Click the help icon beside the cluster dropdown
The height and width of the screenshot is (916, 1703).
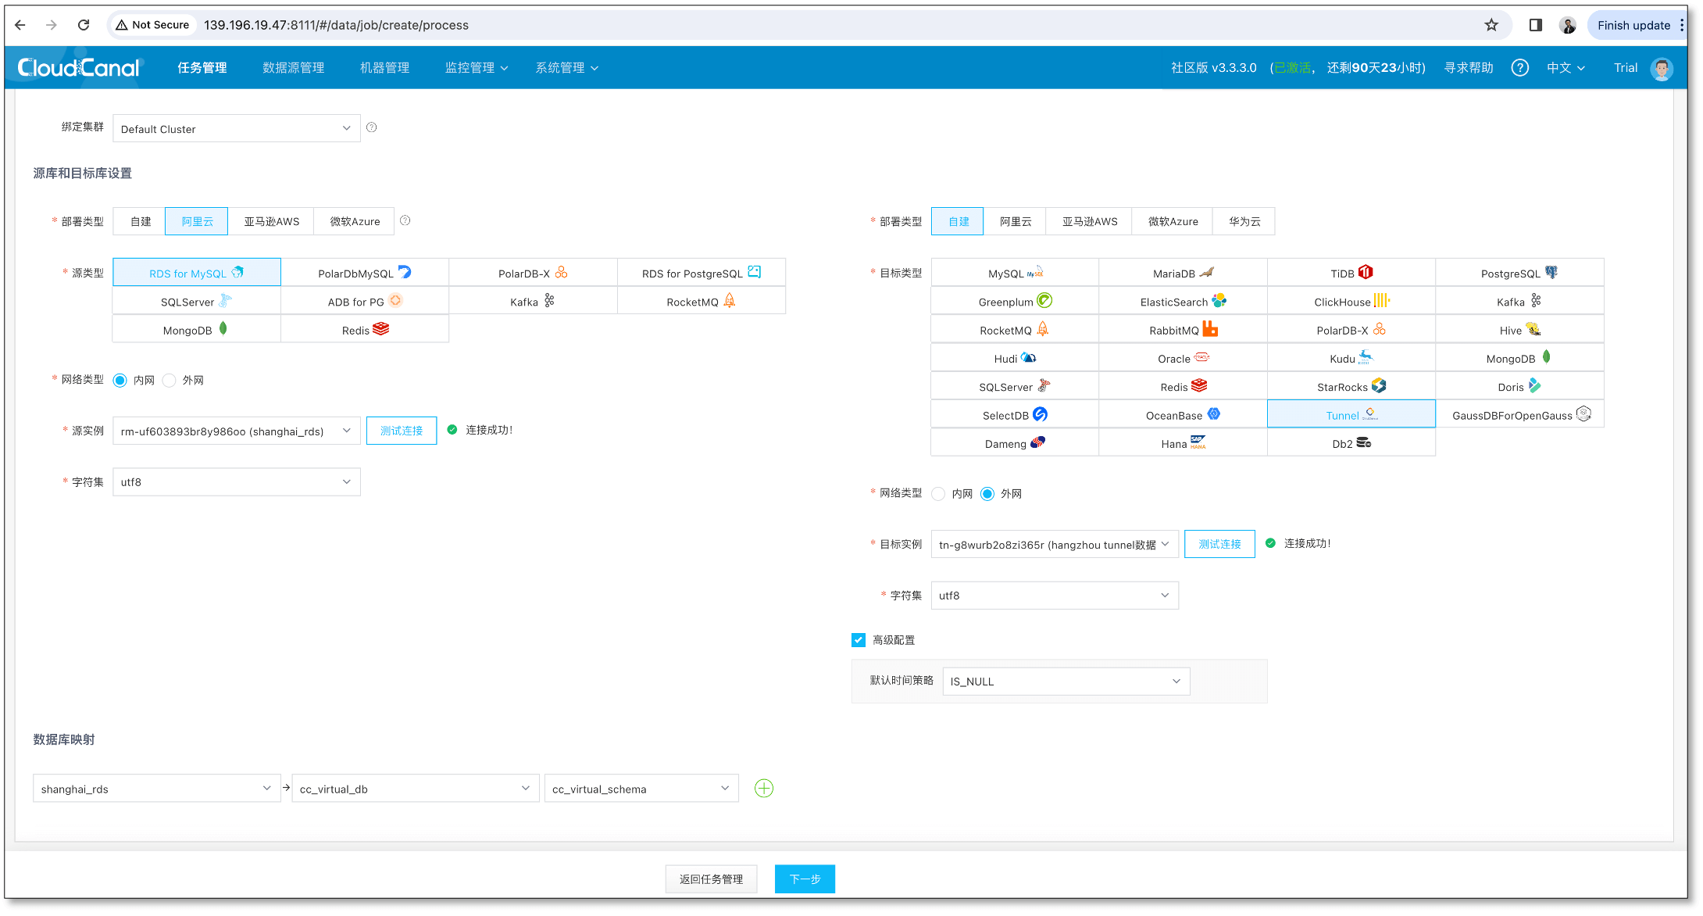372,127
